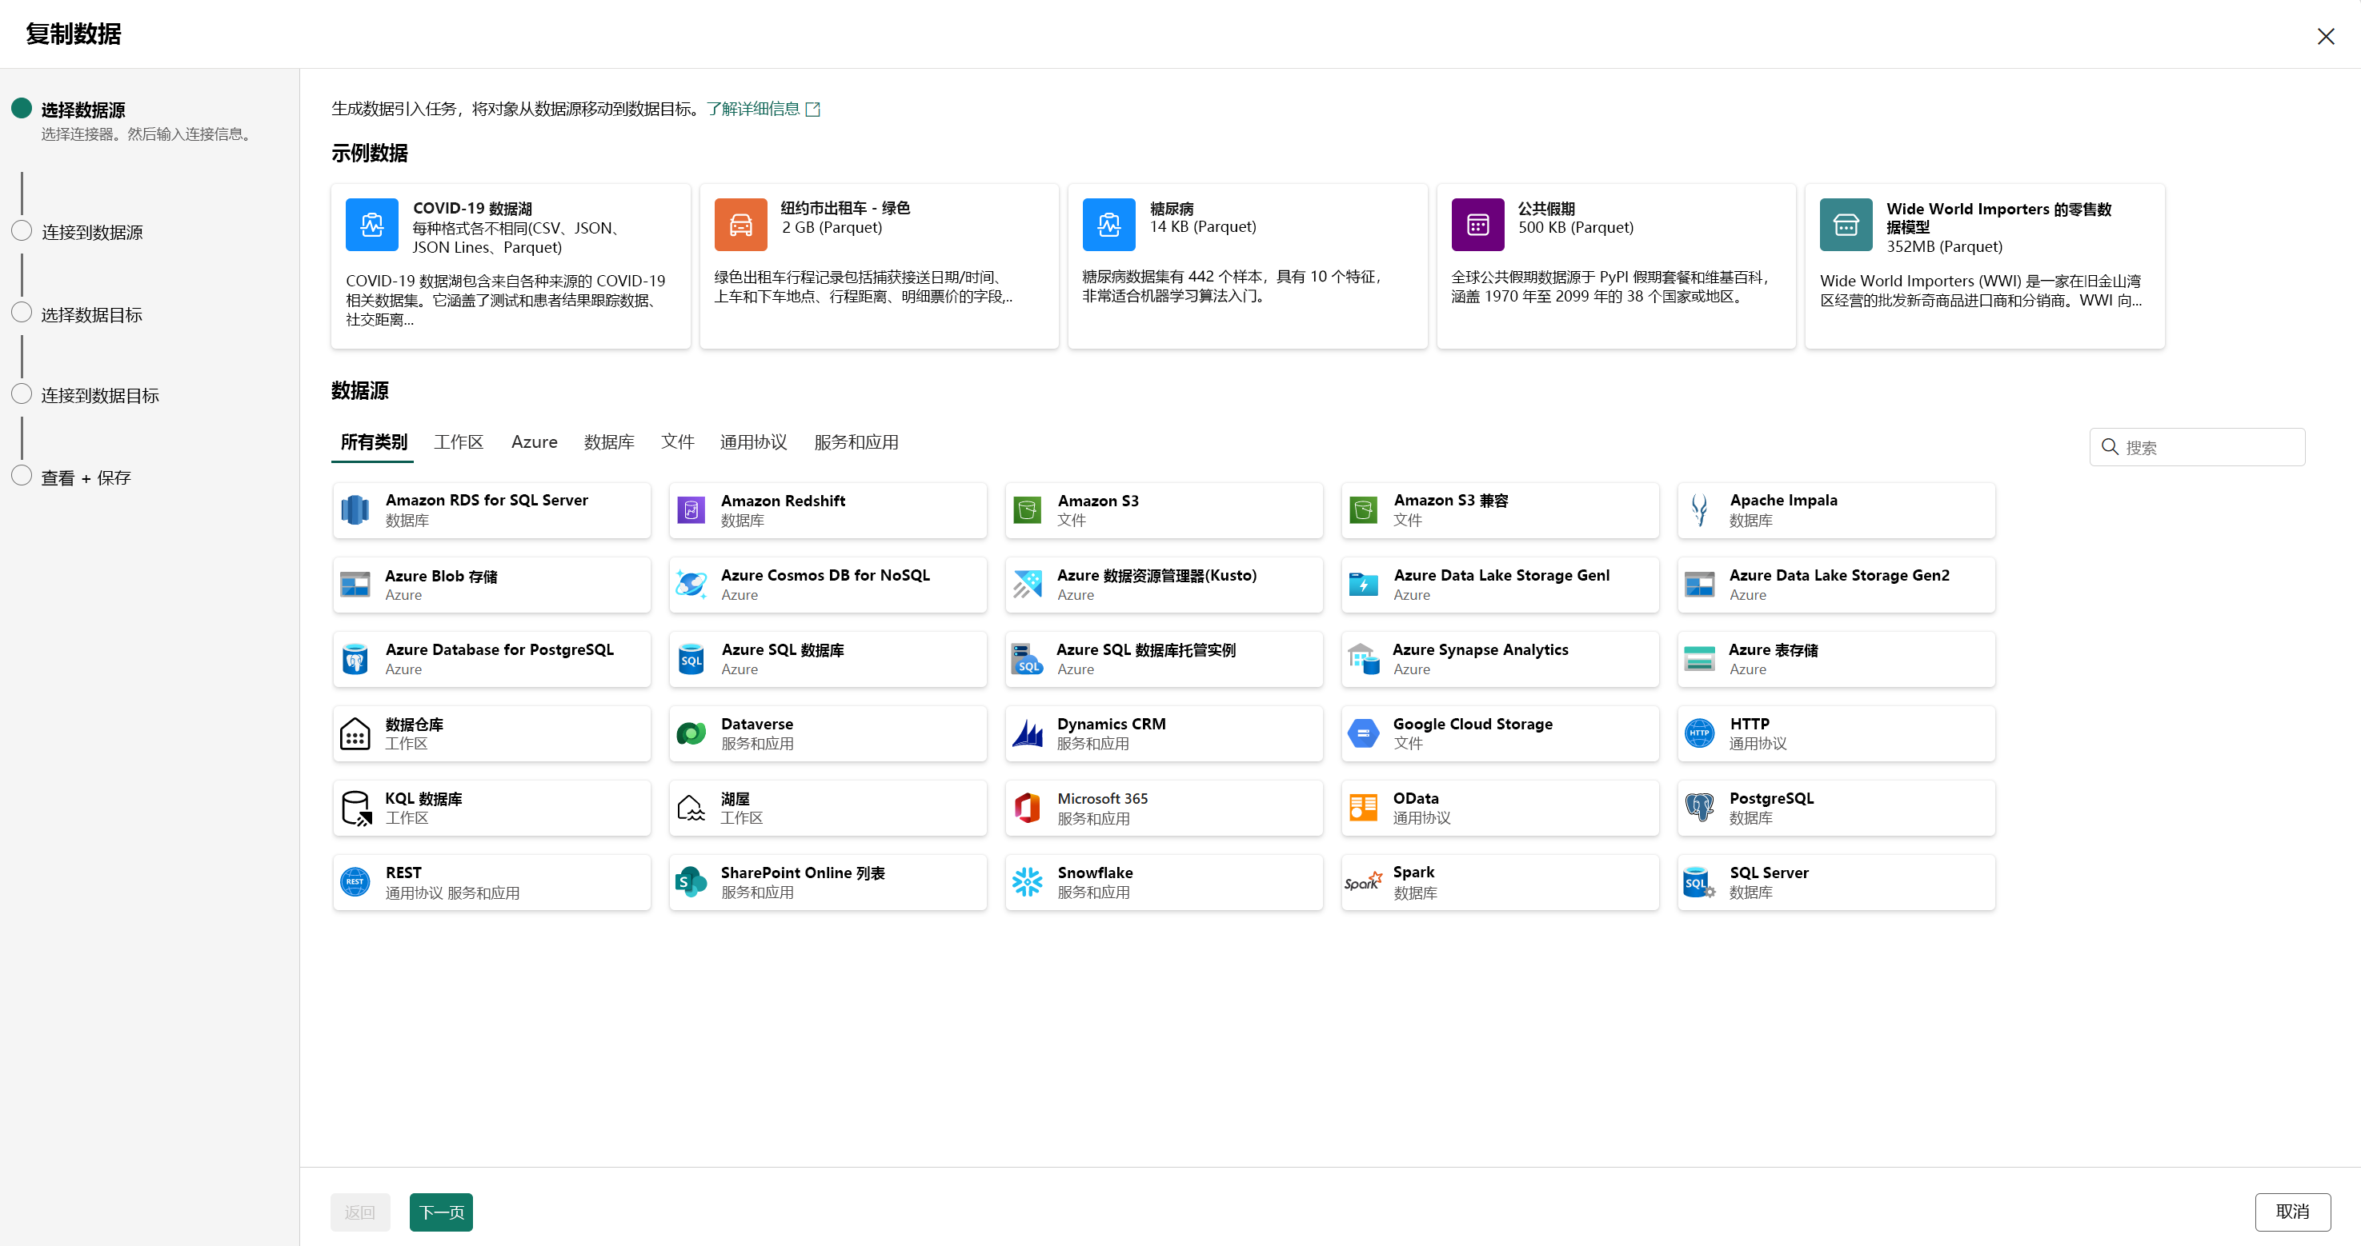
Task: Click the Microsoft 365 icon
Action: [1028, 808]
